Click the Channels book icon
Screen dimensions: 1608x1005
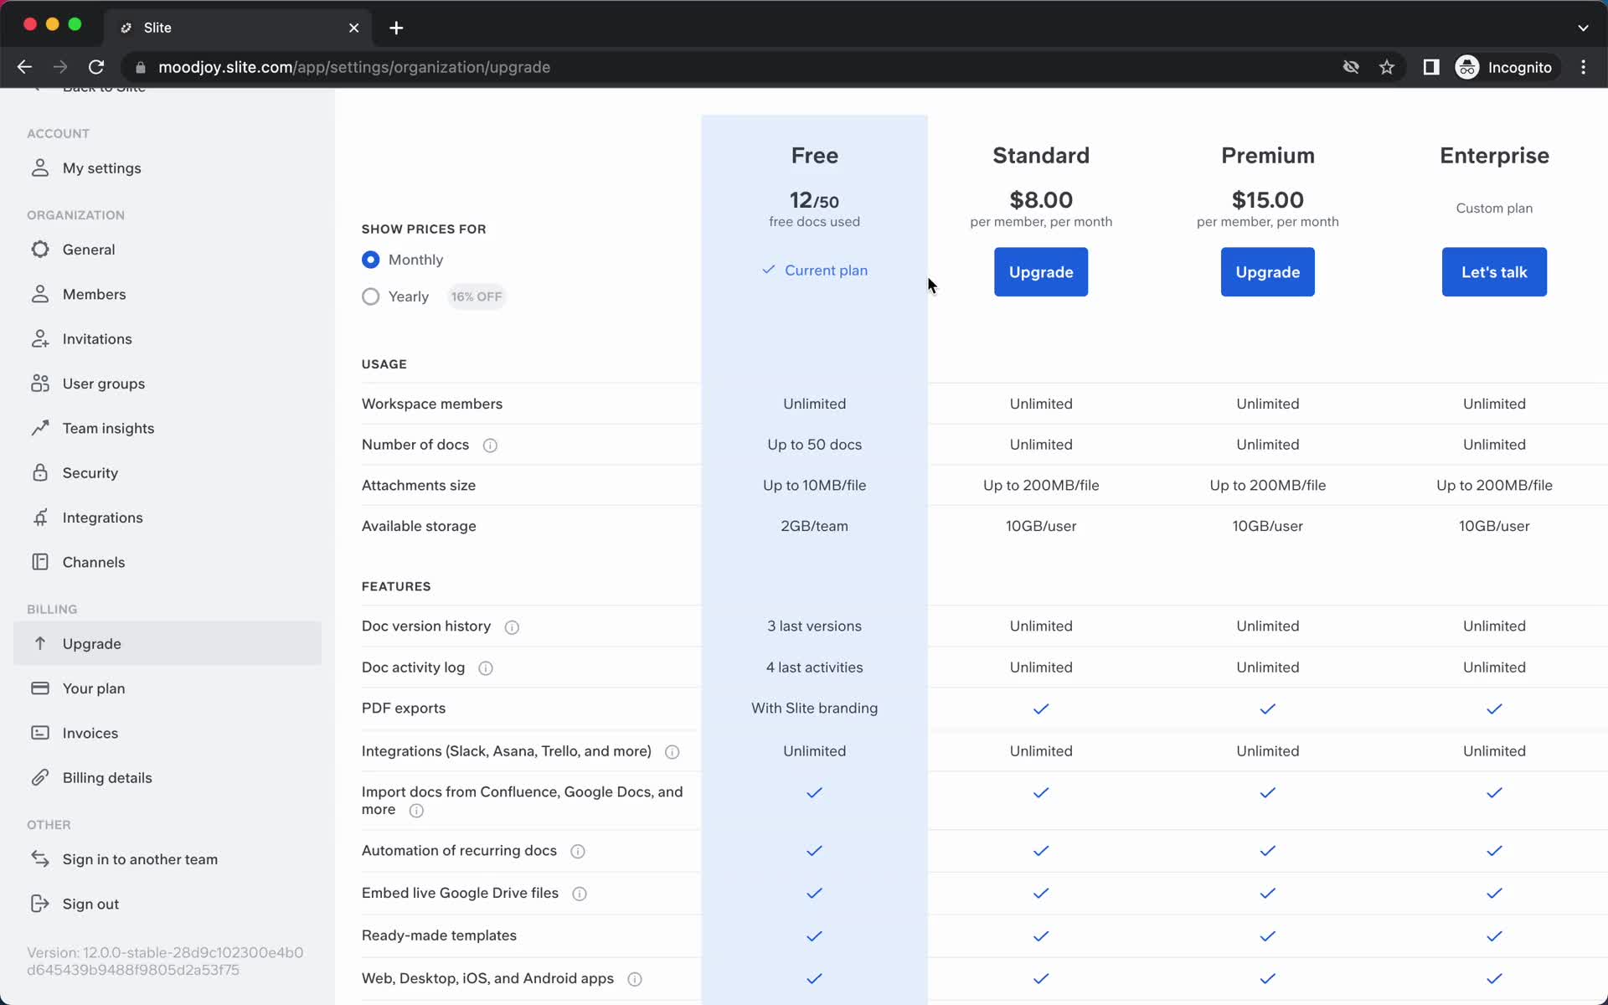click(40, 562)
